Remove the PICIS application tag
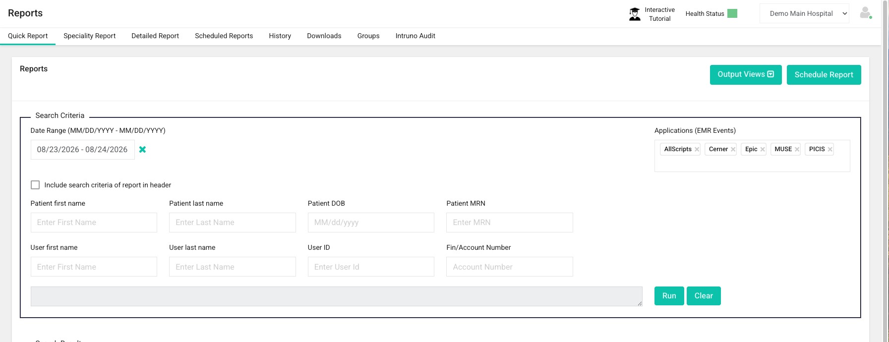 830,149
